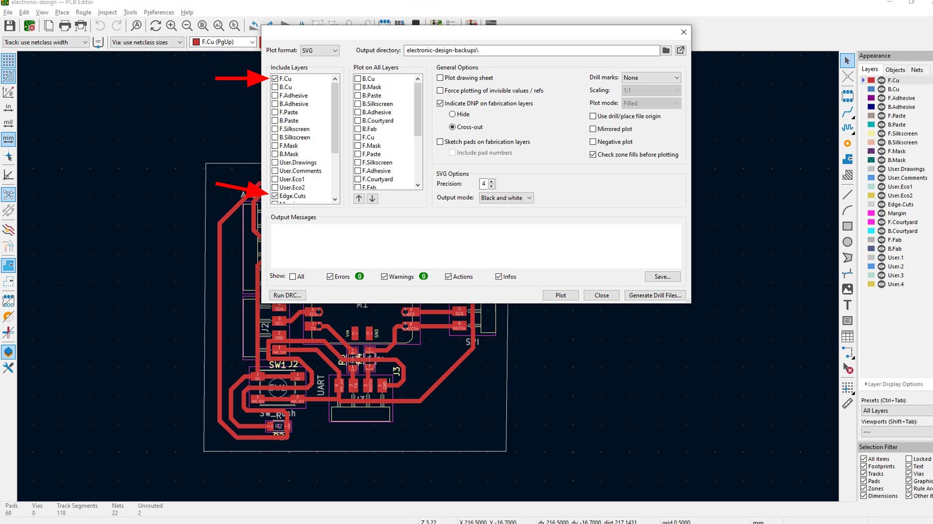Switch to polar coordinates icon
The width and height of the screenshot is (933, 524).
point(8,92)
